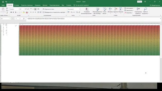Decrease decimal places

coord(79,12)
